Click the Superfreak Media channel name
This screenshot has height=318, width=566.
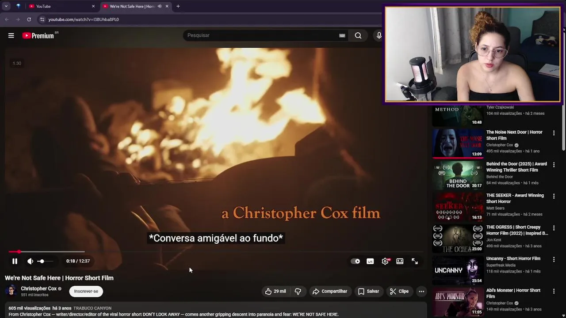501,265
